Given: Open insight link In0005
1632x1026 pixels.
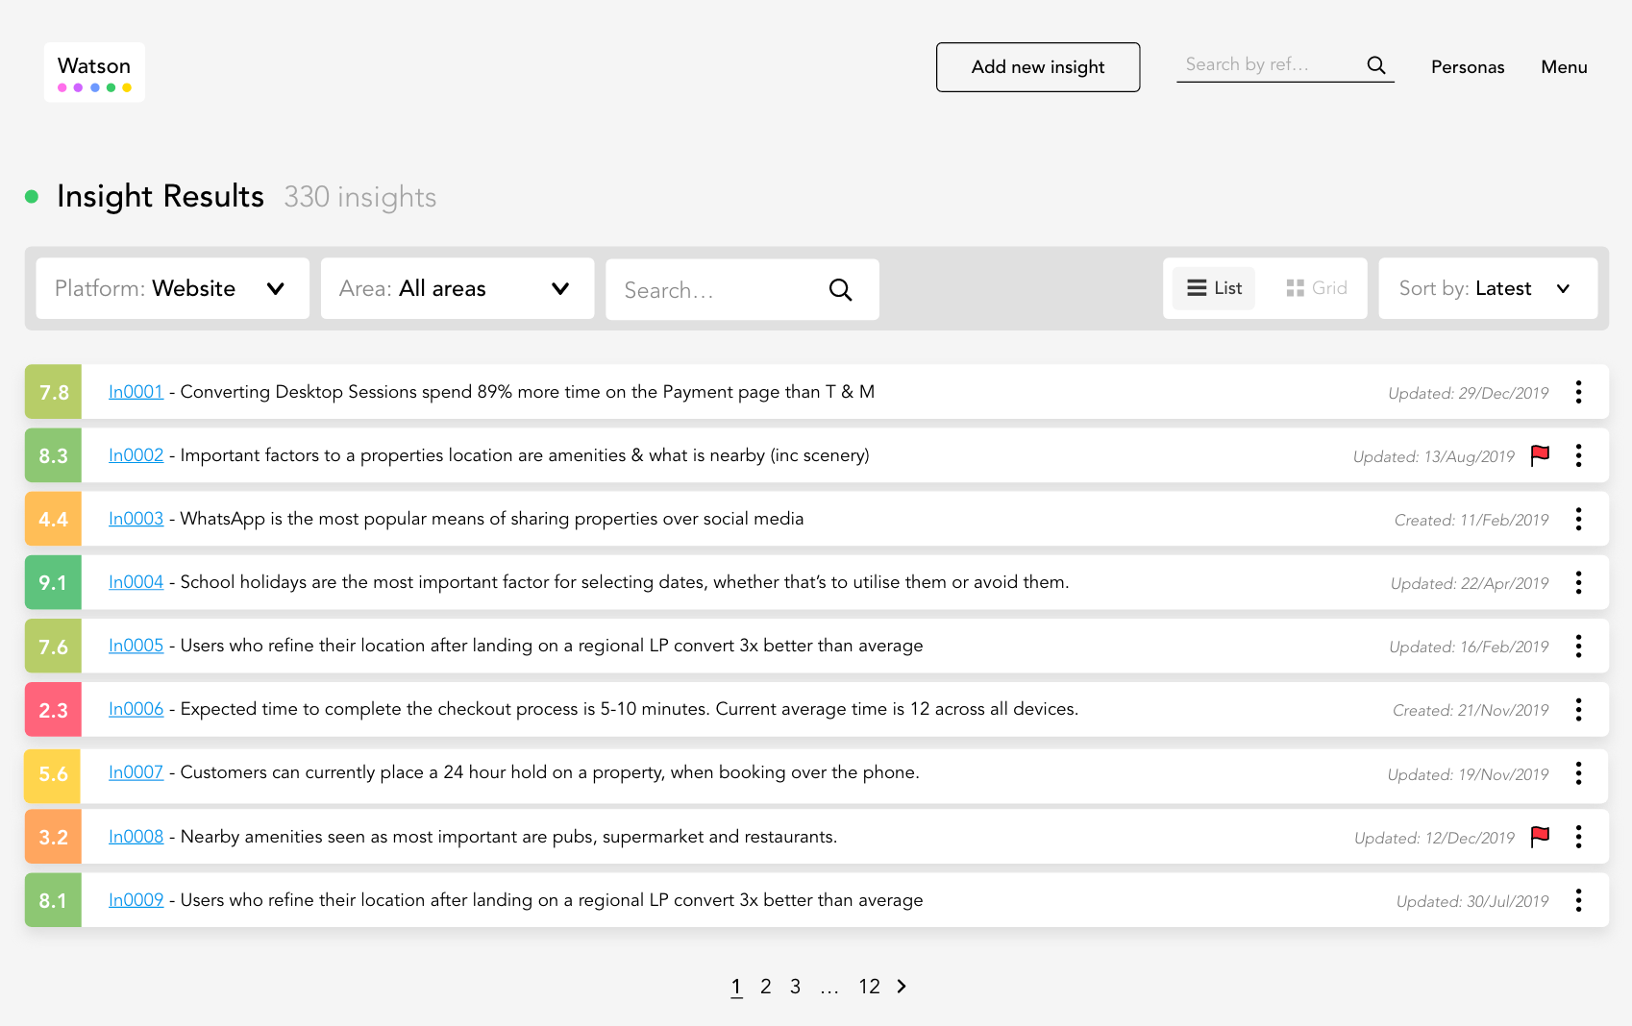Looking at the screenshot, I should (136, 646).
